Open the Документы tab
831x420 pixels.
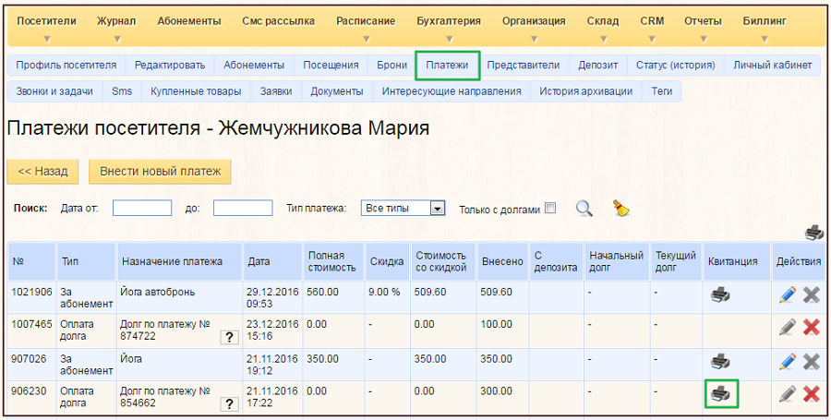point(337,91)
